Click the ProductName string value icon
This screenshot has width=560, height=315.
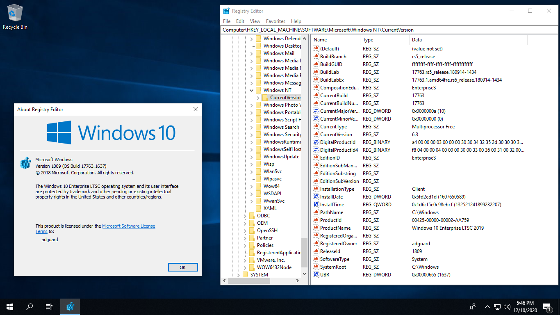click(x=316, y=228)
